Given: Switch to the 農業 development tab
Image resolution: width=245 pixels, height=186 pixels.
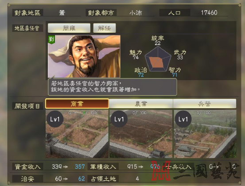Looking at the screenshot, I should [141, 104].
